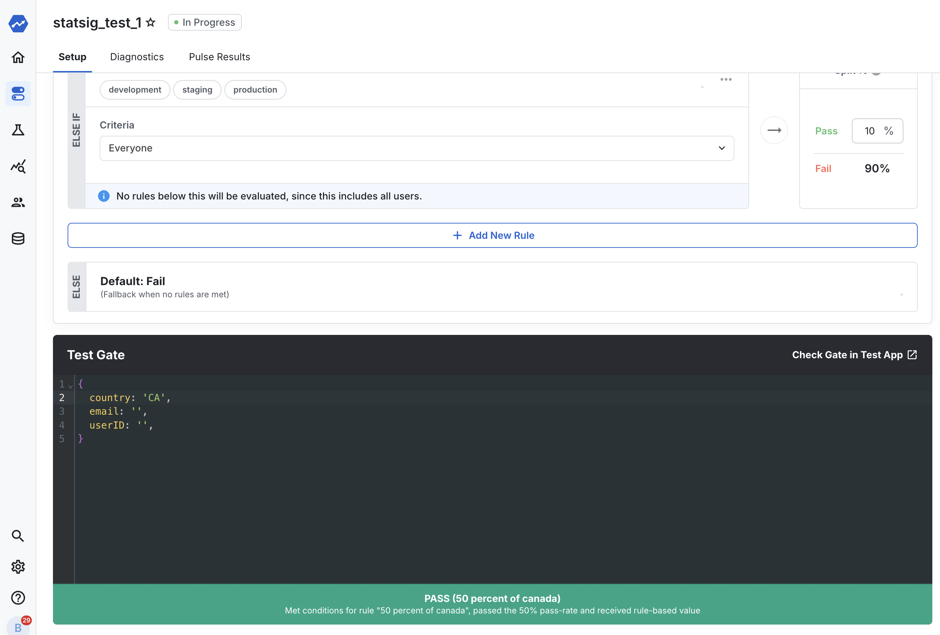The height and width of the screenshot is (635, 940).
Task: Click the three-dot menu on rule card
Action: pyautogui.click(x=726, y=79)
